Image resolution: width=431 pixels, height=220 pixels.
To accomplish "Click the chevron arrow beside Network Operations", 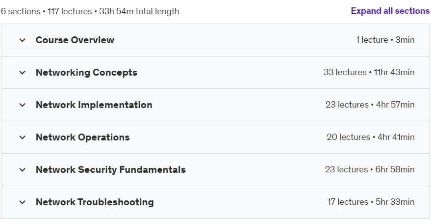I will [22, 137].
